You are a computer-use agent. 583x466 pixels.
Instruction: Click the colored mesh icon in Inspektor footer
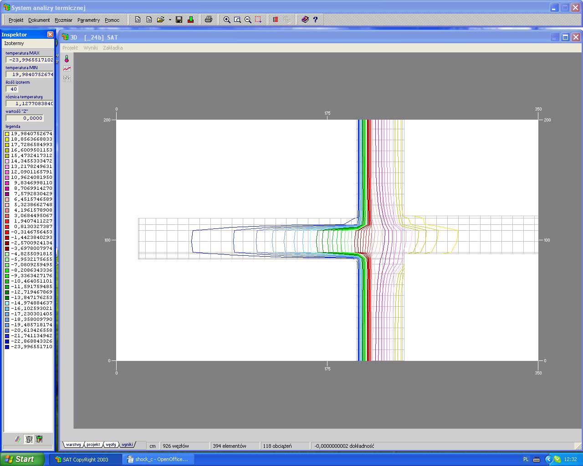pyautogui.click(x=39, y=439)
